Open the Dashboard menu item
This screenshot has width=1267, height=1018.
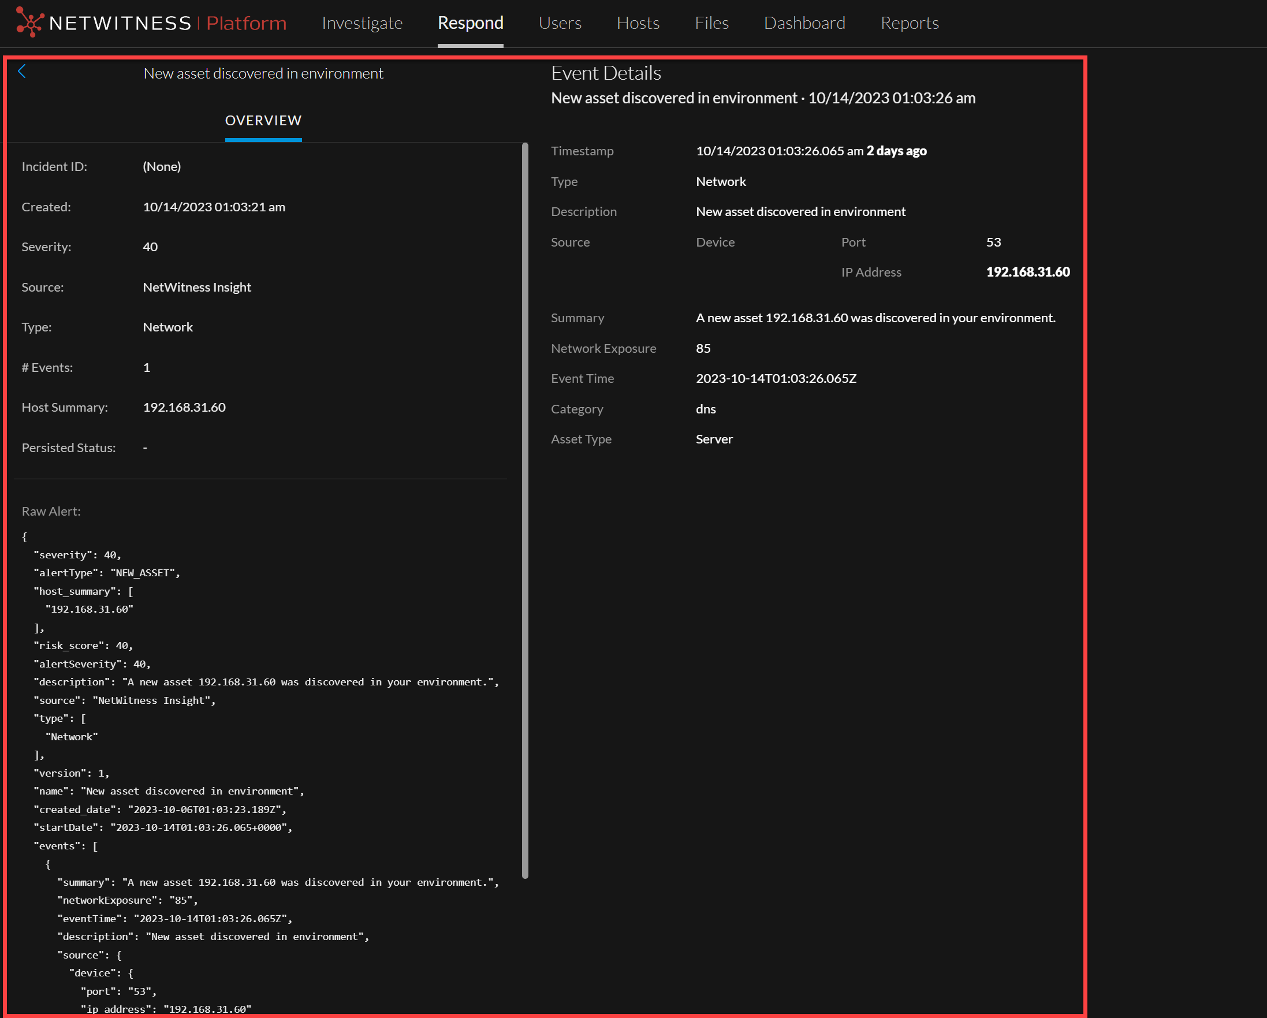pyautogui.click(x=804, y=23)
